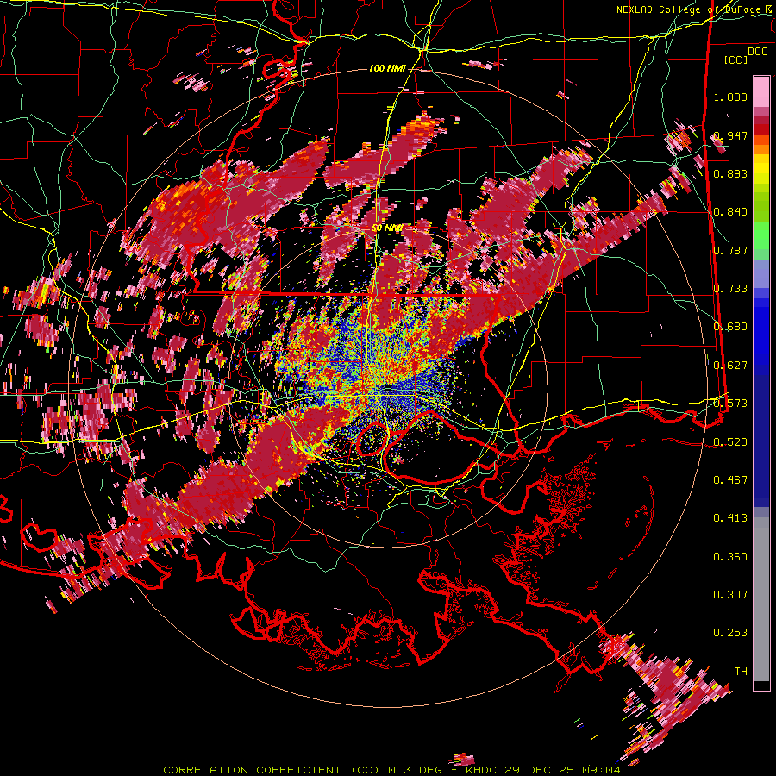Click the NEXLAB-College of DuPage header text
Screen dimensions: 776x776
pos(695,9)
